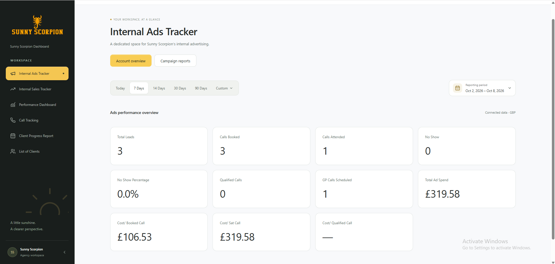Click the people icon beside List of Clients
Screen dimensions: 555x264
13,151
